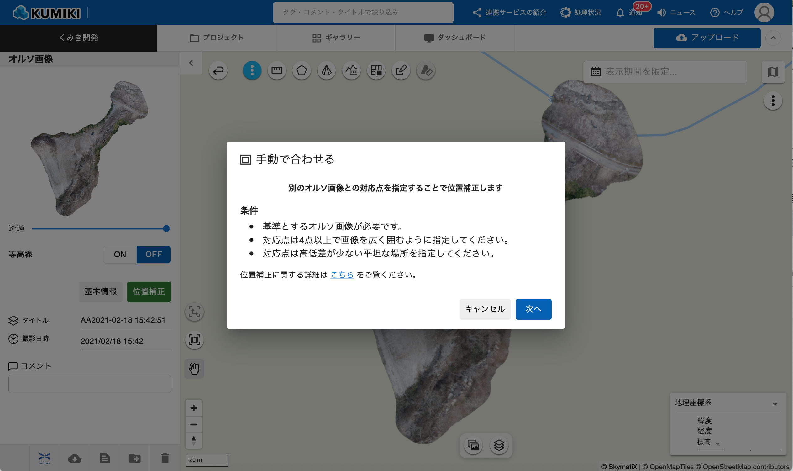This screenshot has height=471, width=793.
Task: Click the trash delete icon
Action: tap(165, 458)
